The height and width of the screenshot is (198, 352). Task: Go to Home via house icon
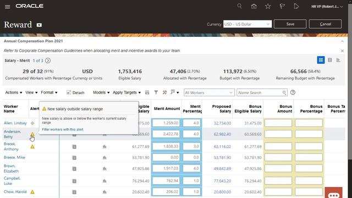pos(254,6)
